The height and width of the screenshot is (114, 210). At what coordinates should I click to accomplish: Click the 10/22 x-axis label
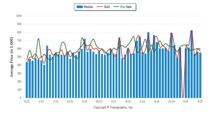(x=99, y=101)
